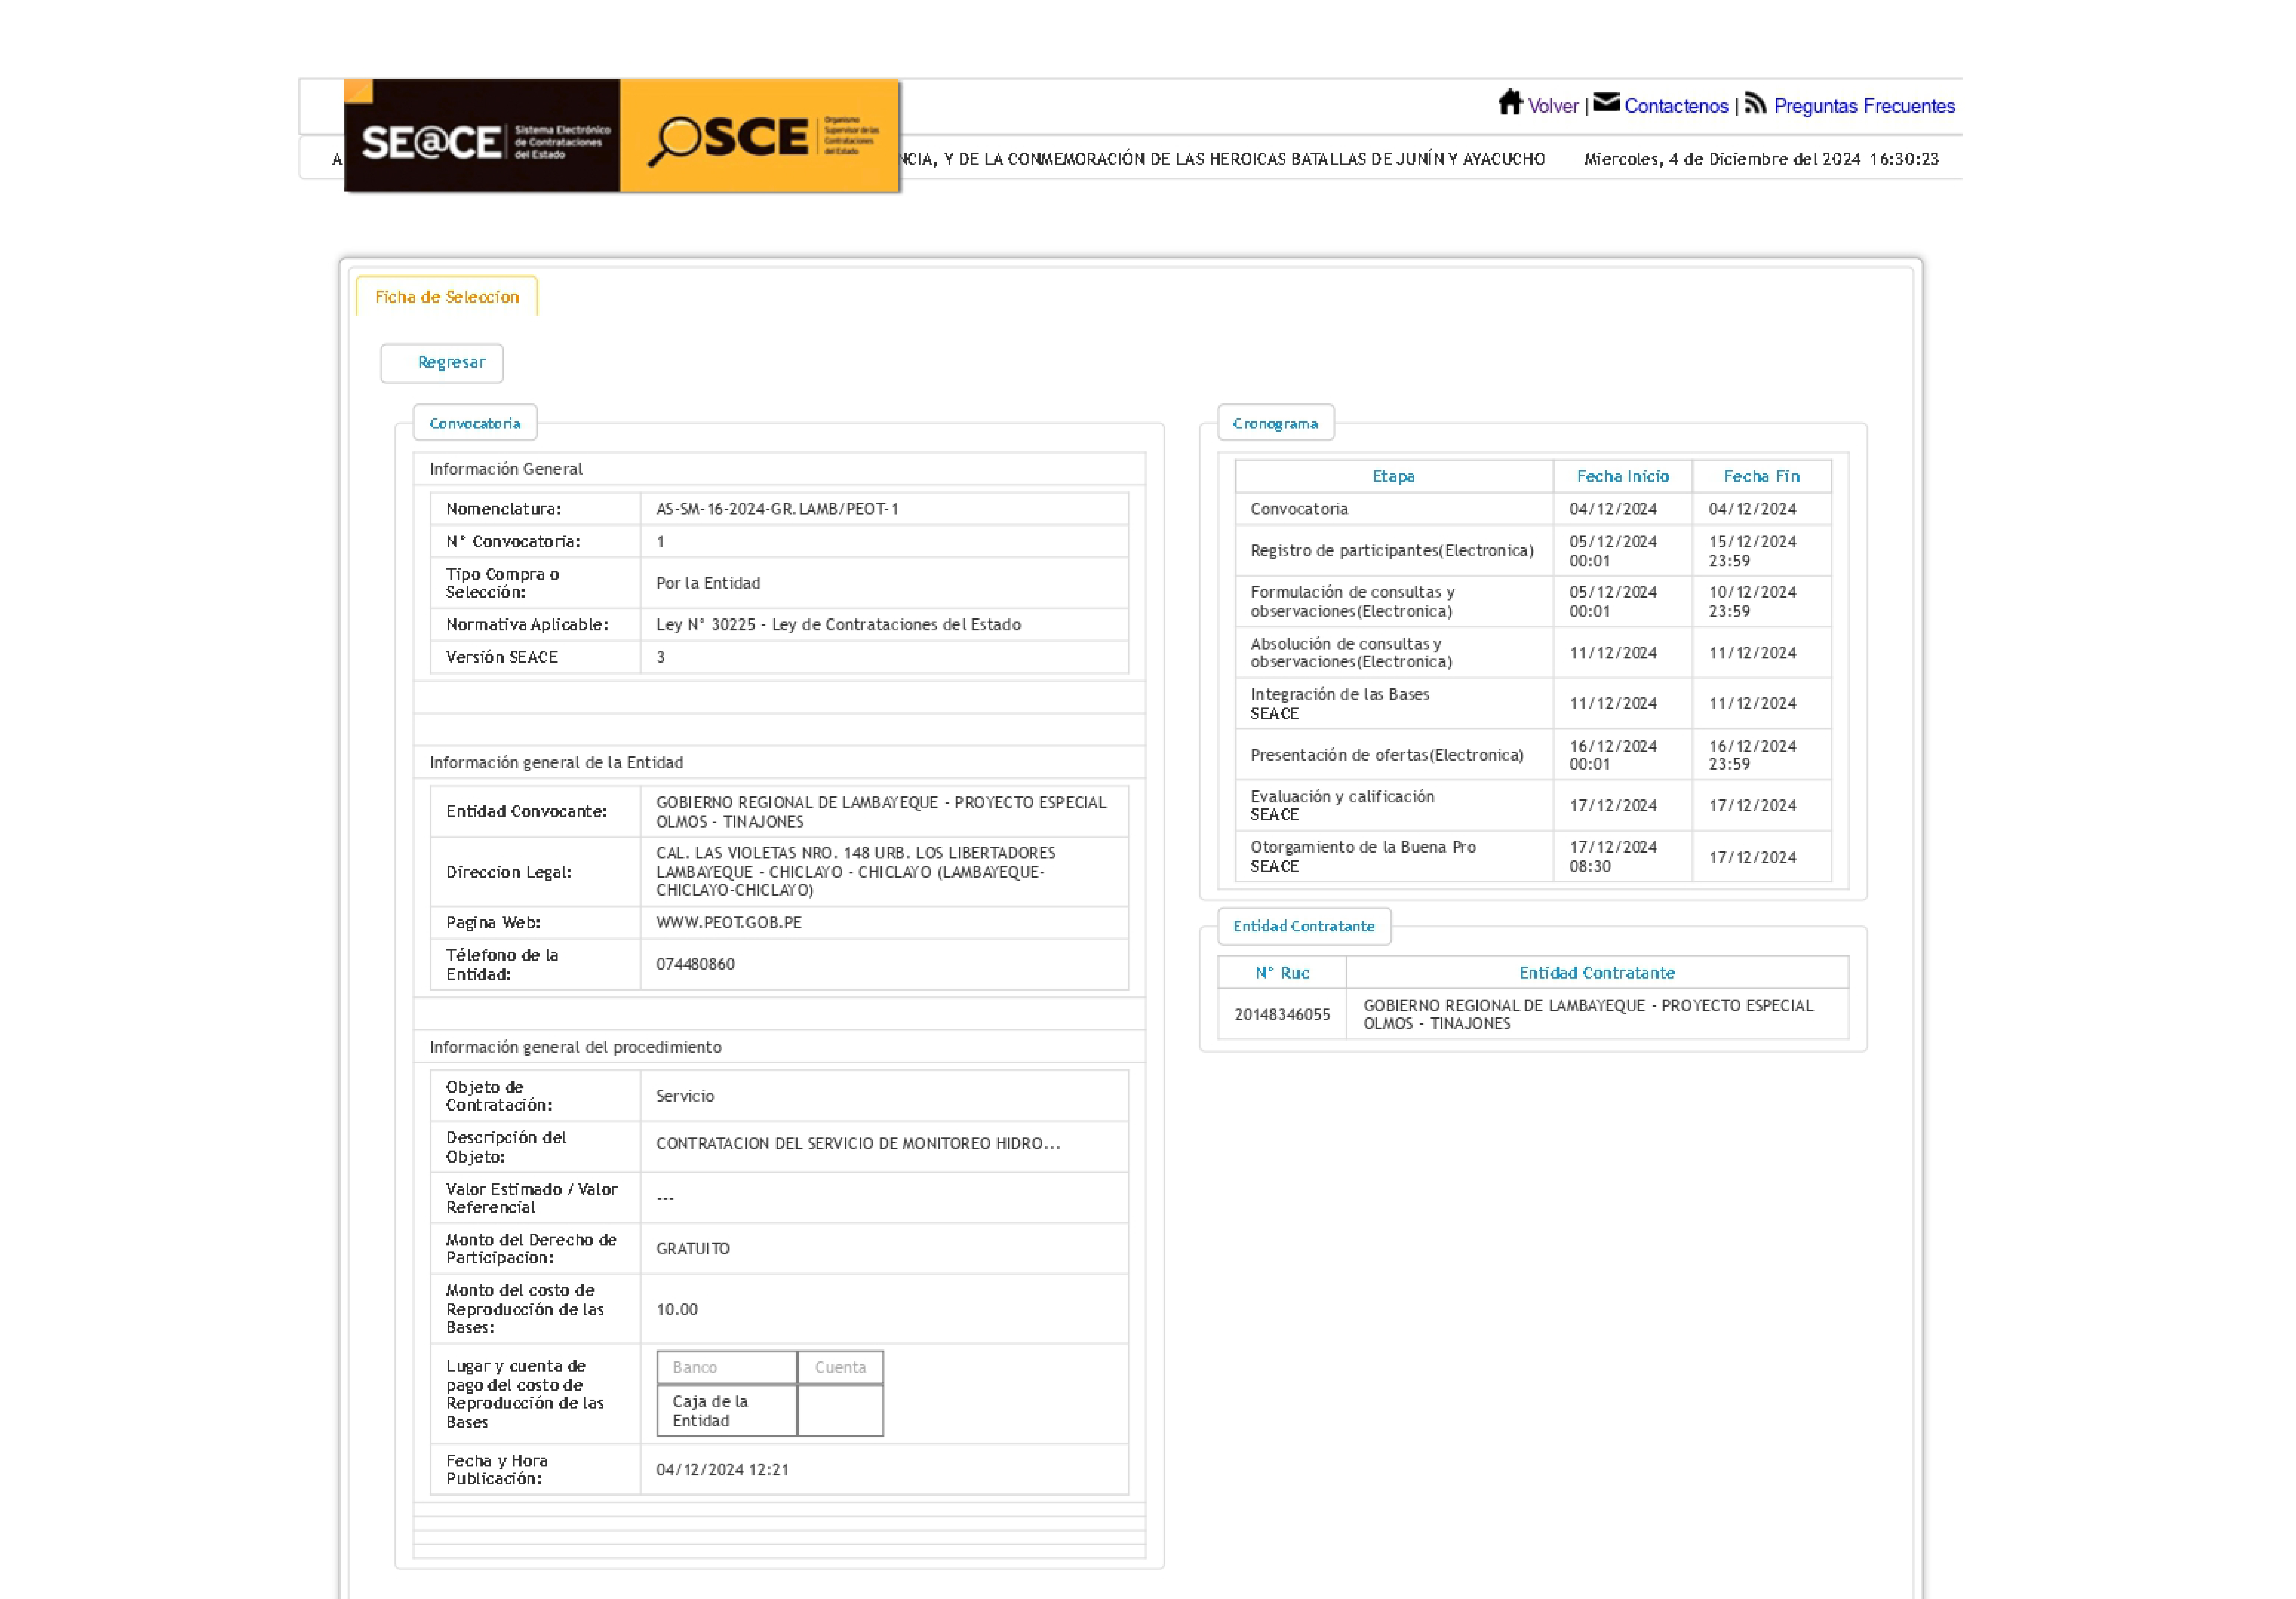Click the 'CONTRATACION DEL SERVICIO DE MONITOREO' description
The image size is (2296, 1599).
tap(858, 1144)
